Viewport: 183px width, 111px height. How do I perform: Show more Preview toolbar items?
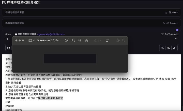(x=118, y=40)
